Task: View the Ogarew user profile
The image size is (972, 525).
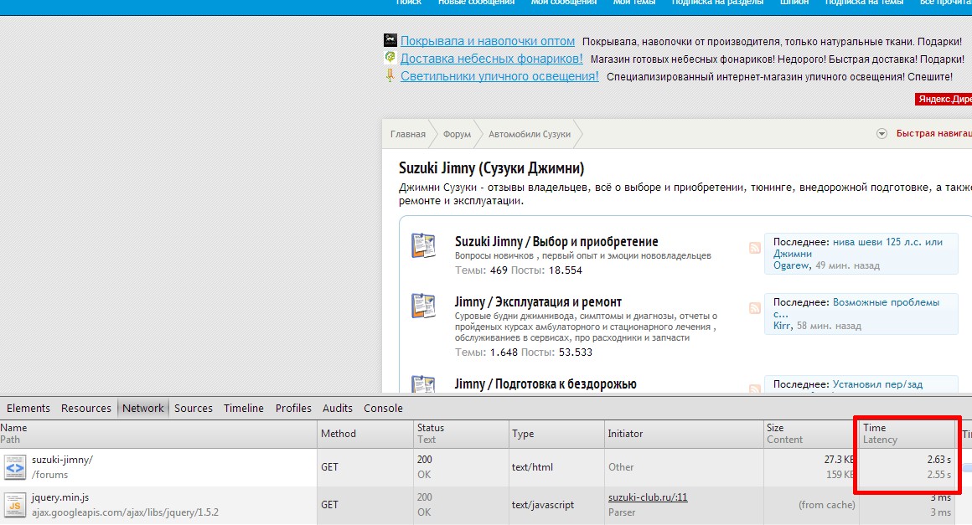Action: pos(791,265)
